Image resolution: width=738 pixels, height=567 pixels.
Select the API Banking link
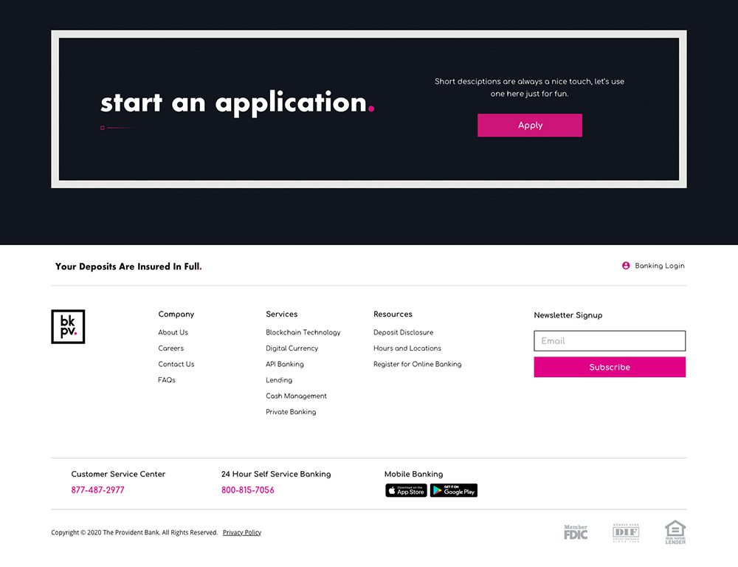pos(285,365)
